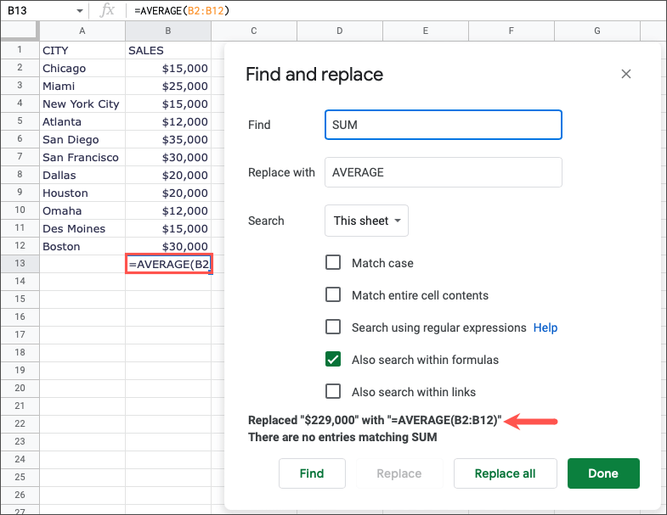Click Dallas's $20,000 sales cell
This screenshot has width=667, height=515.
(168, 175)
